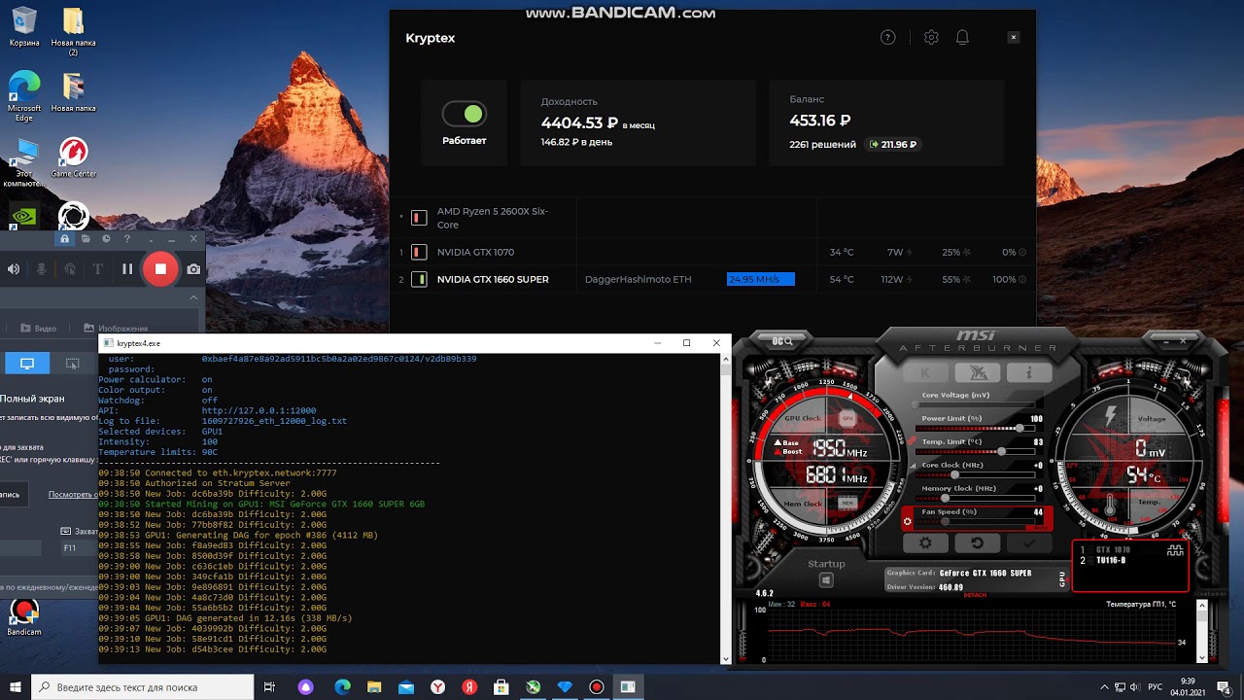Open Afterburner information i button
1244x700 pixels.
tap(1028, 372)
